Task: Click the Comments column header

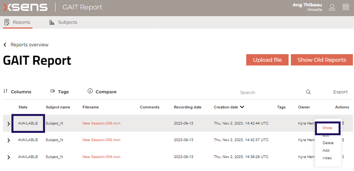Action: click(150, 107)
